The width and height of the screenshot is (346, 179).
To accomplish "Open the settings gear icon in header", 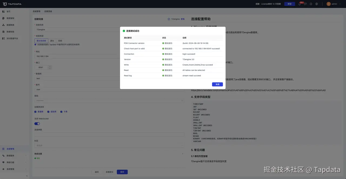I will pos(311,4).
